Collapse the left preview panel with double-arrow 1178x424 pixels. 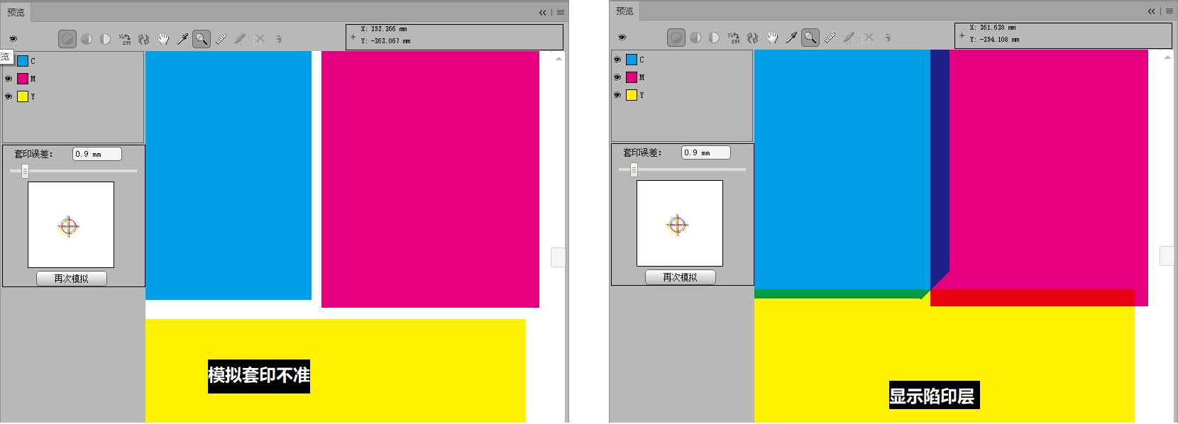click(543, 12)
